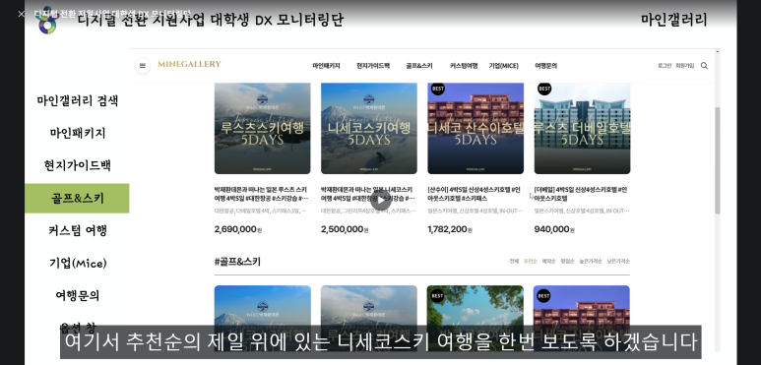Viewport: 761px width, 365px height.
Task: Click the BEST badge on 니세코 산수이호텔 card
Action: click(x=438, y=89)
